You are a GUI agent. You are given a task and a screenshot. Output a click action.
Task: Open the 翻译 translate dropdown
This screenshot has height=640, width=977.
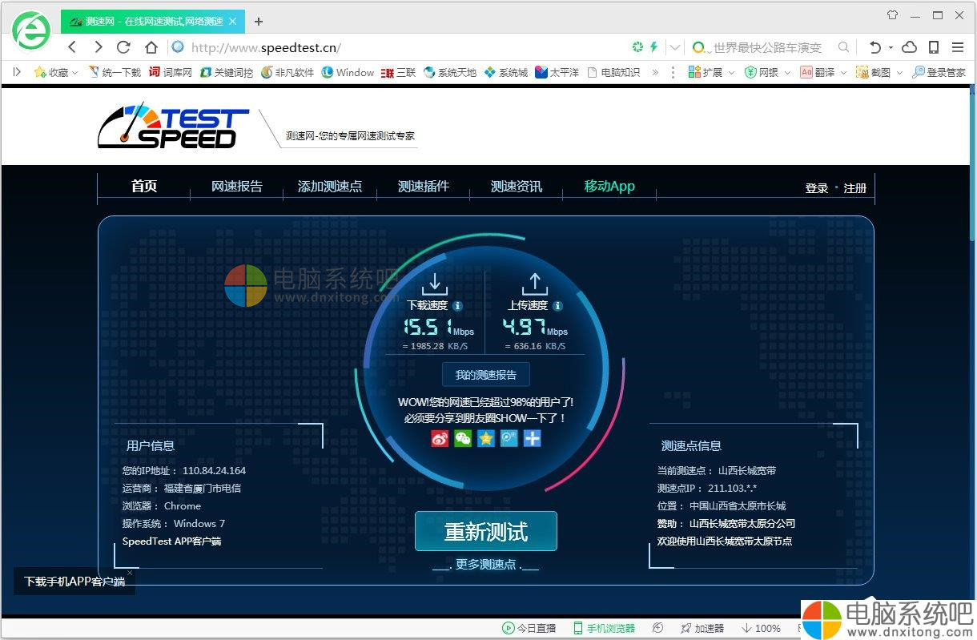(x=823, y=72)
